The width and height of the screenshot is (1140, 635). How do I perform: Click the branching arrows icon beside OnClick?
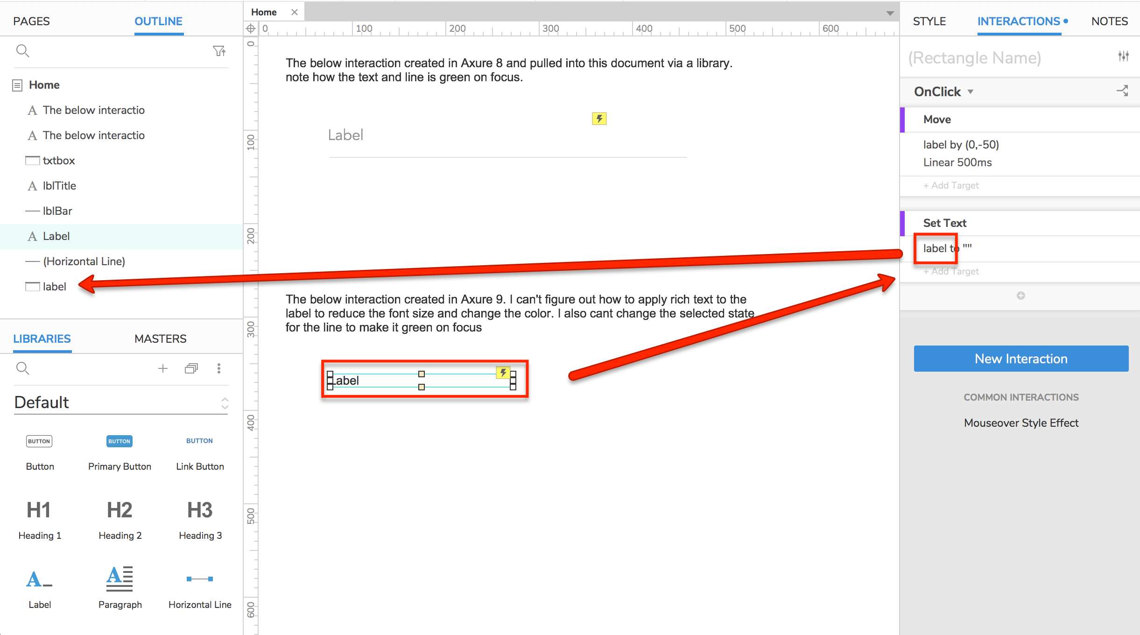(1123, 91)
